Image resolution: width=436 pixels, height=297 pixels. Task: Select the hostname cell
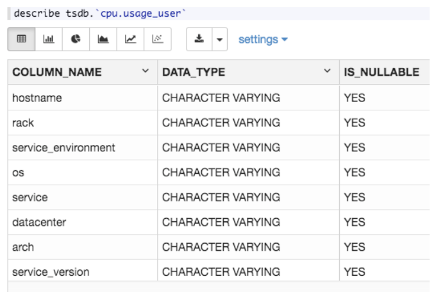pyautogui.click(x=37, y=98)
